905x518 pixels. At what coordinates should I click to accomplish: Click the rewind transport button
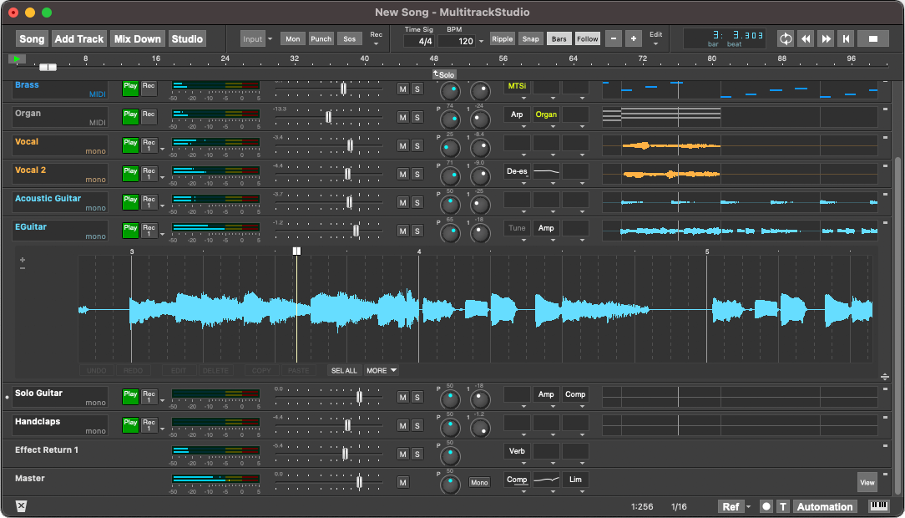click(806, 38)
